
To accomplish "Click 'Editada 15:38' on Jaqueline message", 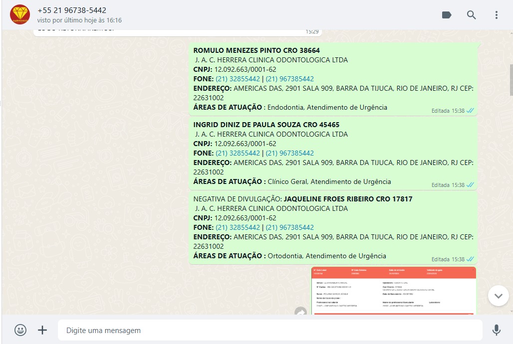I will [448, 259].
